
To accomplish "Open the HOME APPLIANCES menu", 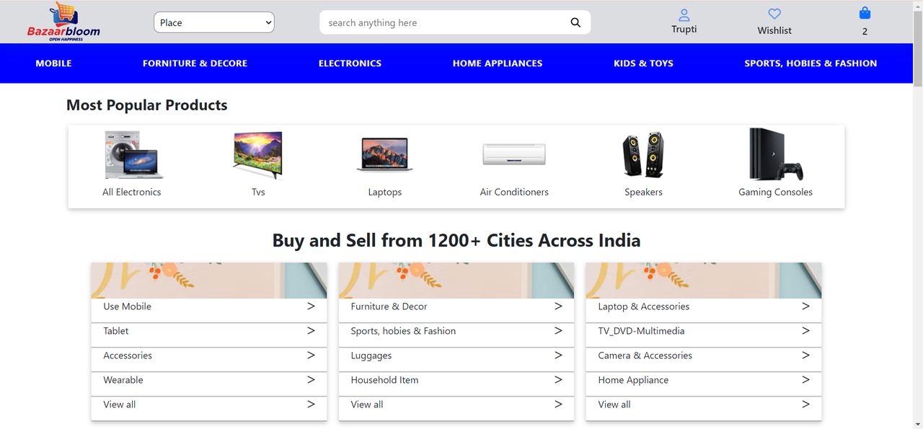I will tap(498, 63).
